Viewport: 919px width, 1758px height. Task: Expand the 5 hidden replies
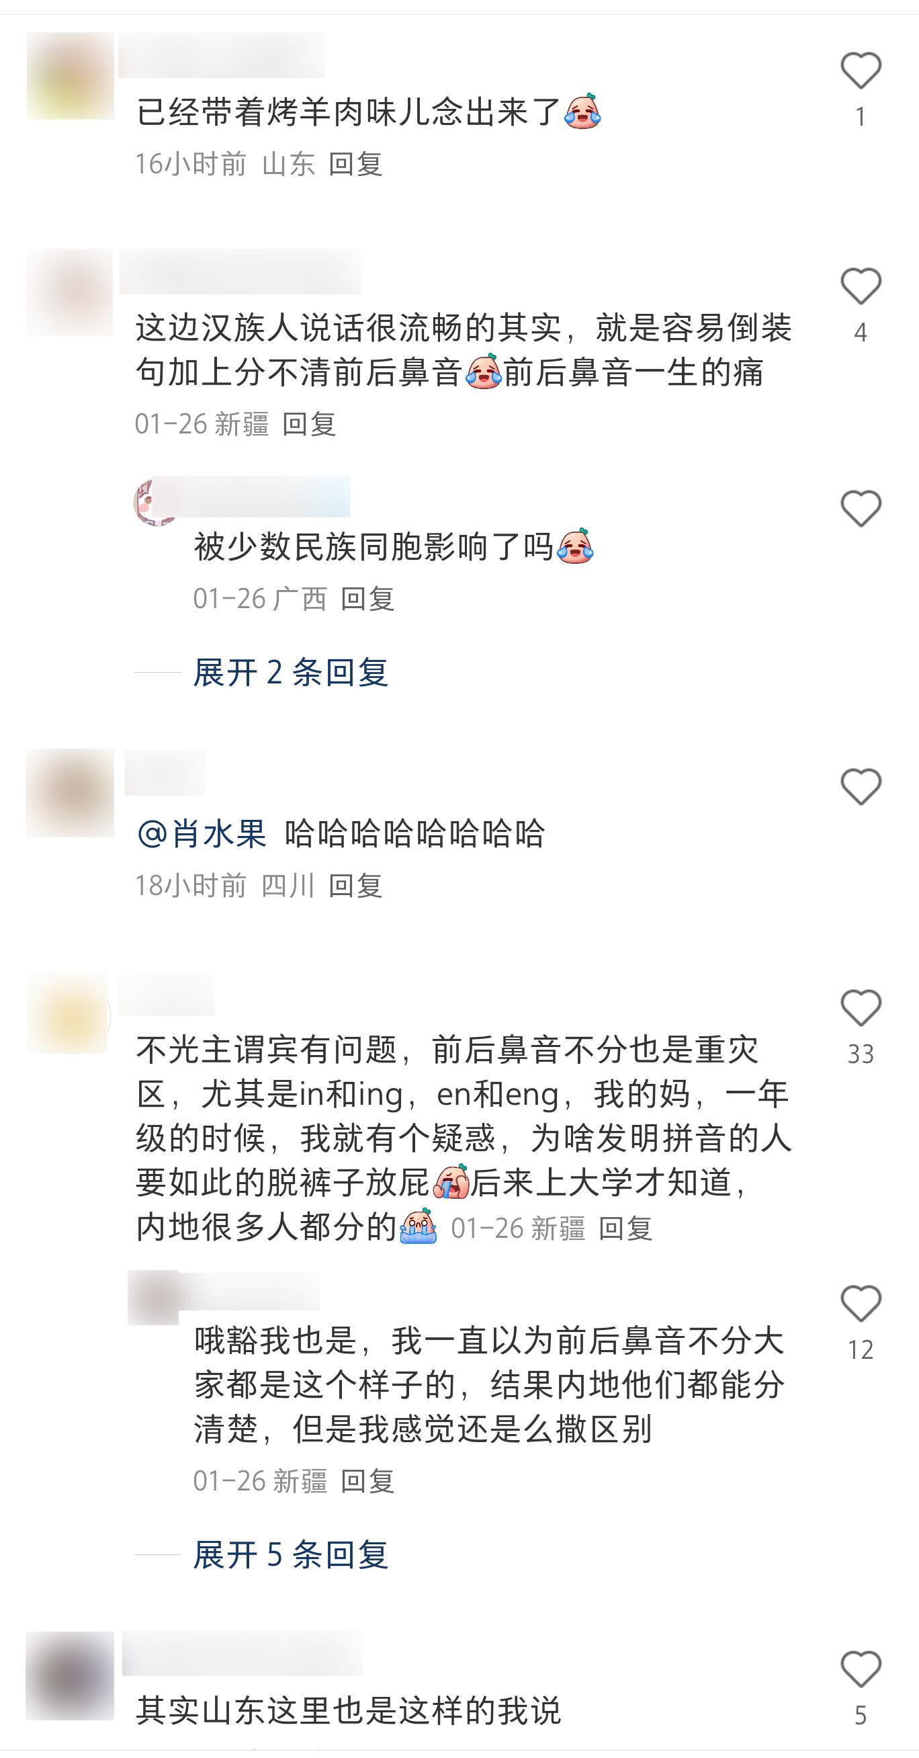coord(291,1555)
